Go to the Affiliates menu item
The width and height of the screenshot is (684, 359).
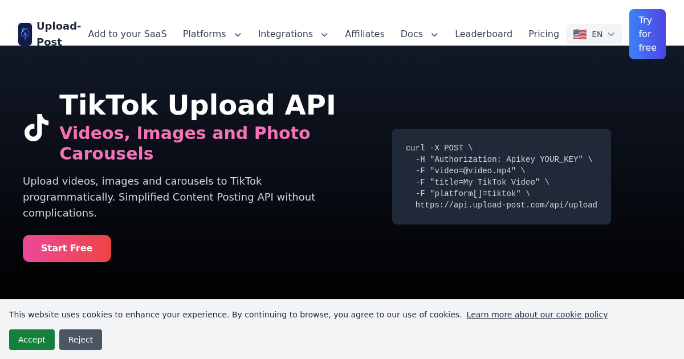[364, 34]
